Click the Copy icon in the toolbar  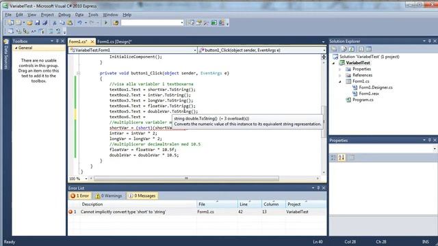(62, 23)
